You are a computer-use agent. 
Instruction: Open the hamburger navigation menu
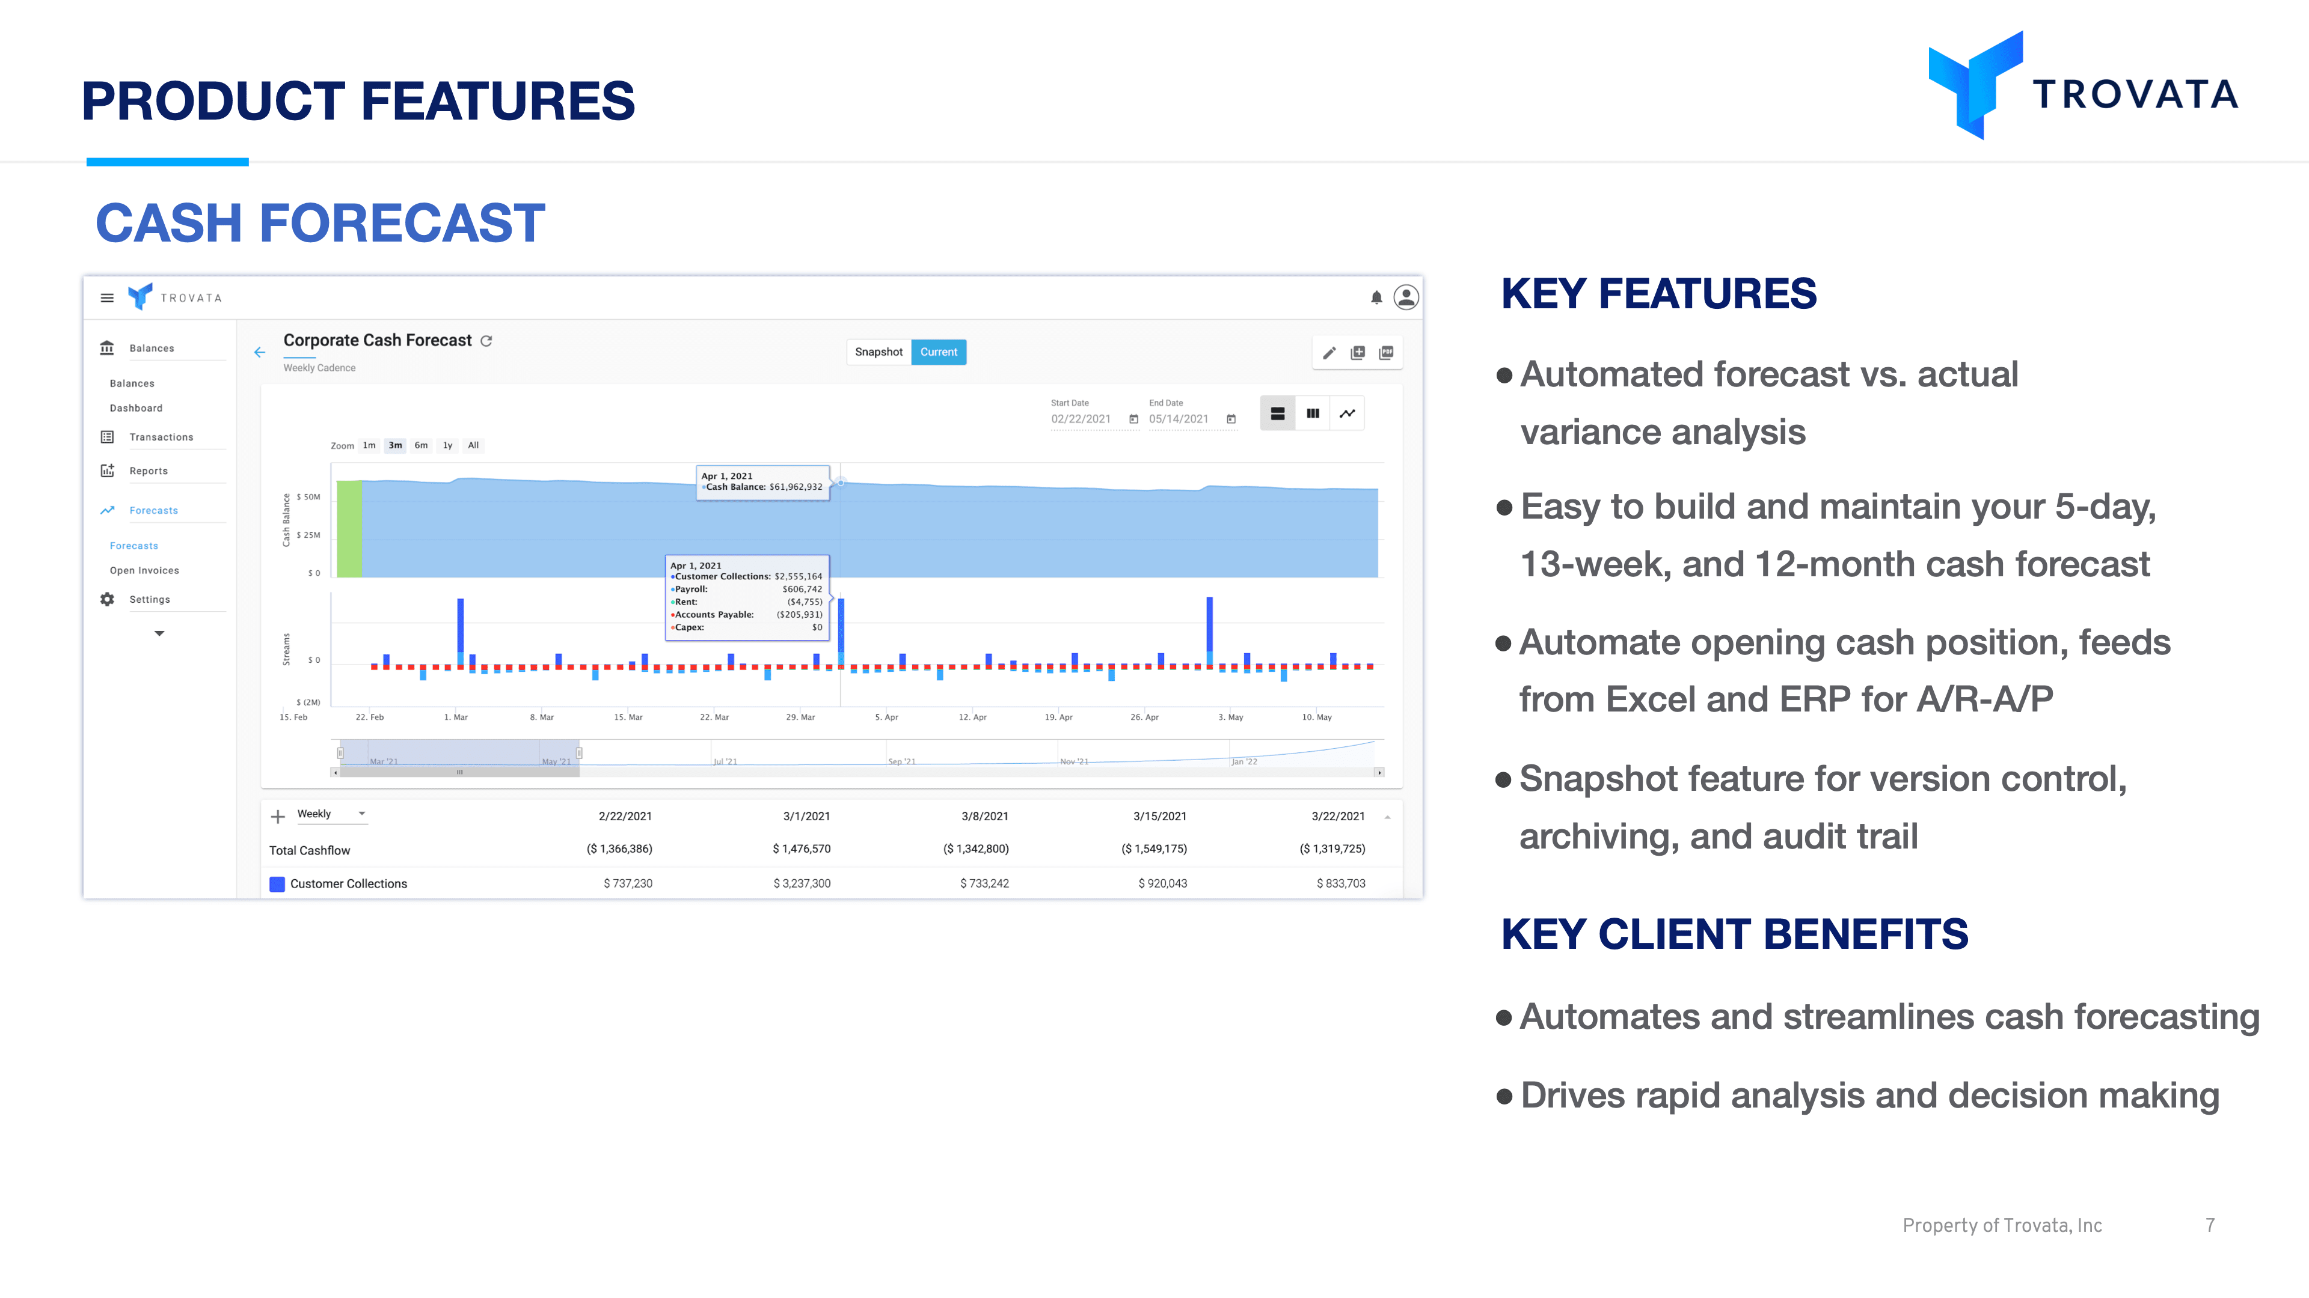coord(106,298)
